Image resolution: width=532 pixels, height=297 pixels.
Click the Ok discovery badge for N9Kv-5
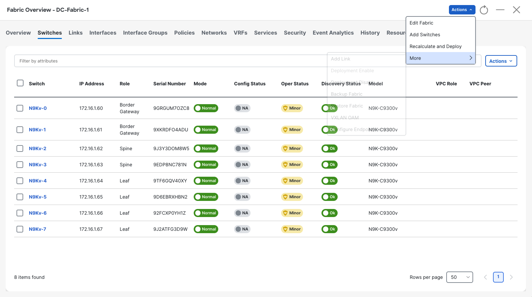330,197
